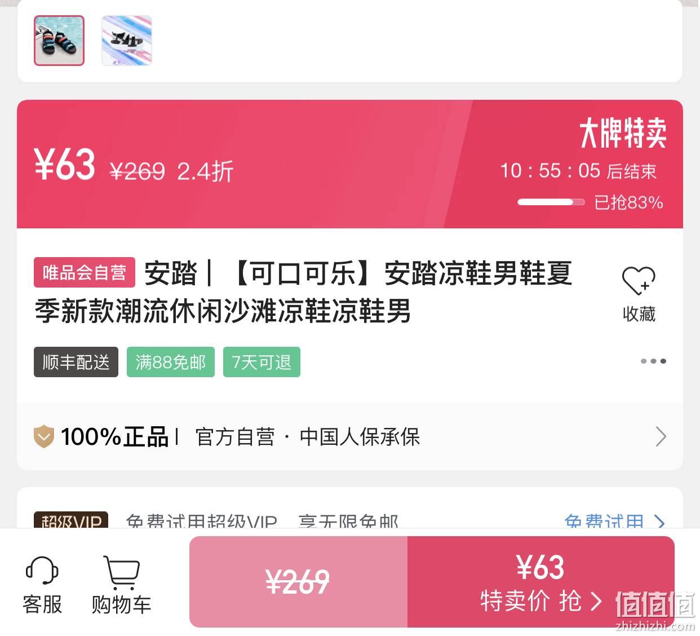Image resolution: width=700 pixels, height=636 pixels.
Task: Tap the 顺丰配送 delivery tag
Action: click(76, 362)
